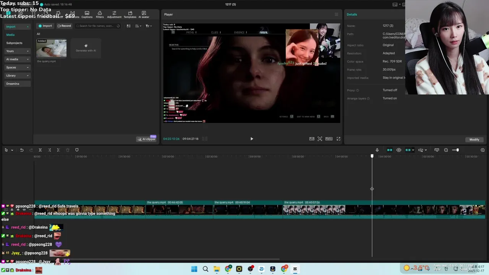Select Subprojects in the sidebar

tap(14, 43)
